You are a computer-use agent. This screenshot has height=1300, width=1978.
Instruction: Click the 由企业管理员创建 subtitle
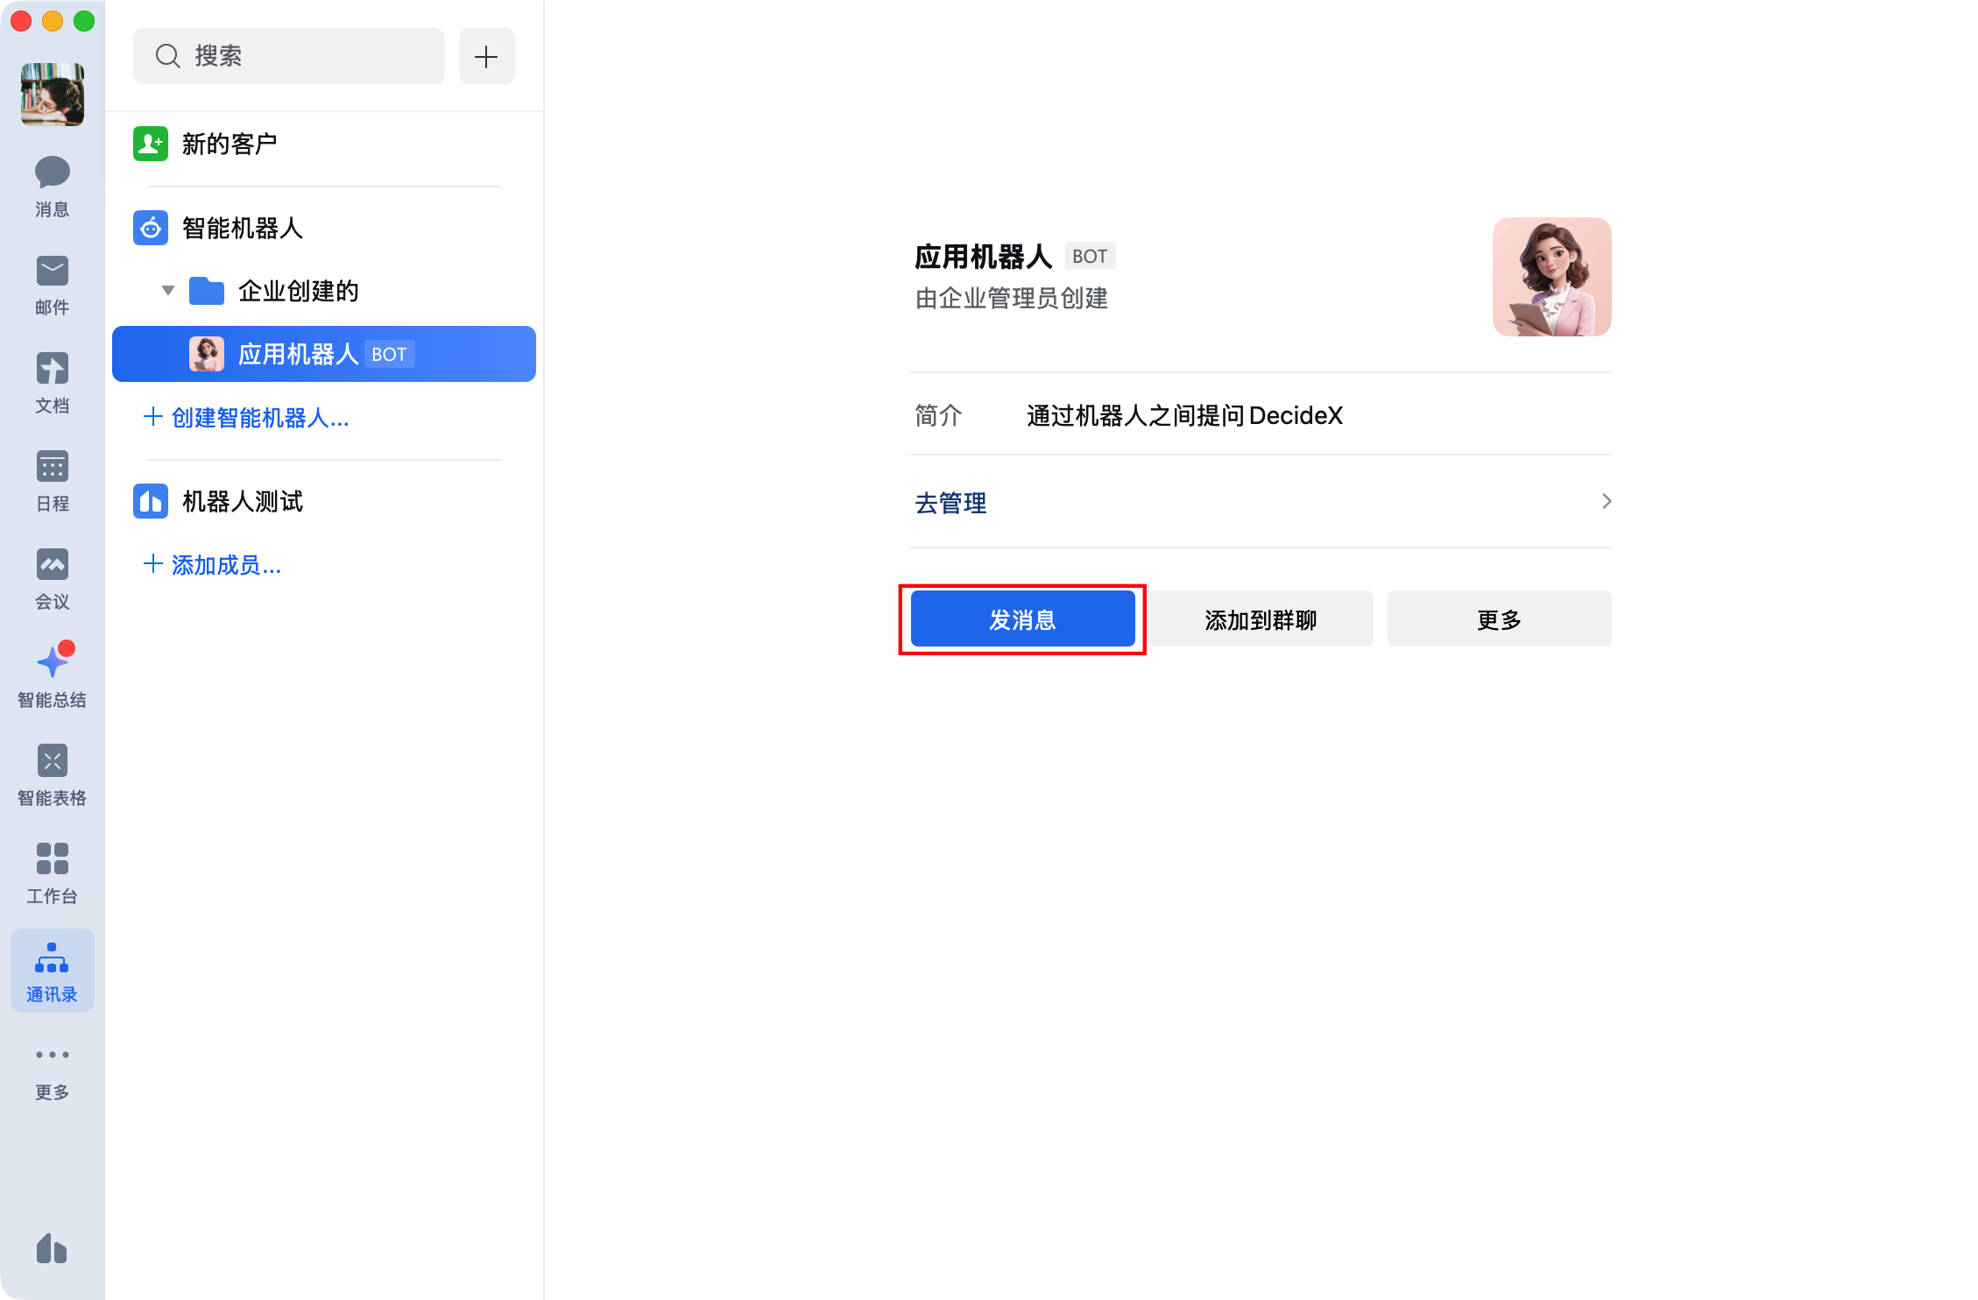coord(1012,299)
